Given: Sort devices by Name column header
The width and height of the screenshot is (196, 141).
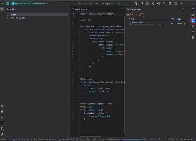Looking at the screenshot, I should (131, 19).
